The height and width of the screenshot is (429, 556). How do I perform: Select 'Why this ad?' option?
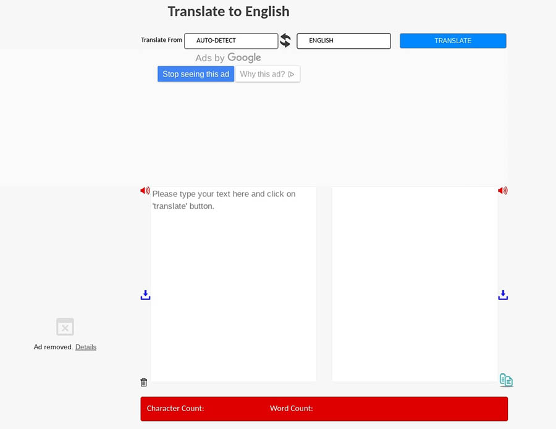267,74
